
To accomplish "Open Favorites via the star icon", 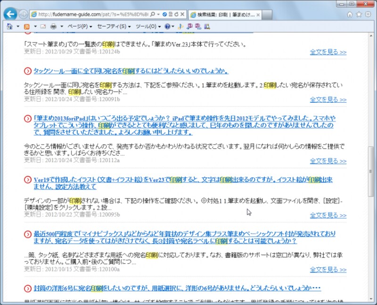I will (x=359, y=14).
